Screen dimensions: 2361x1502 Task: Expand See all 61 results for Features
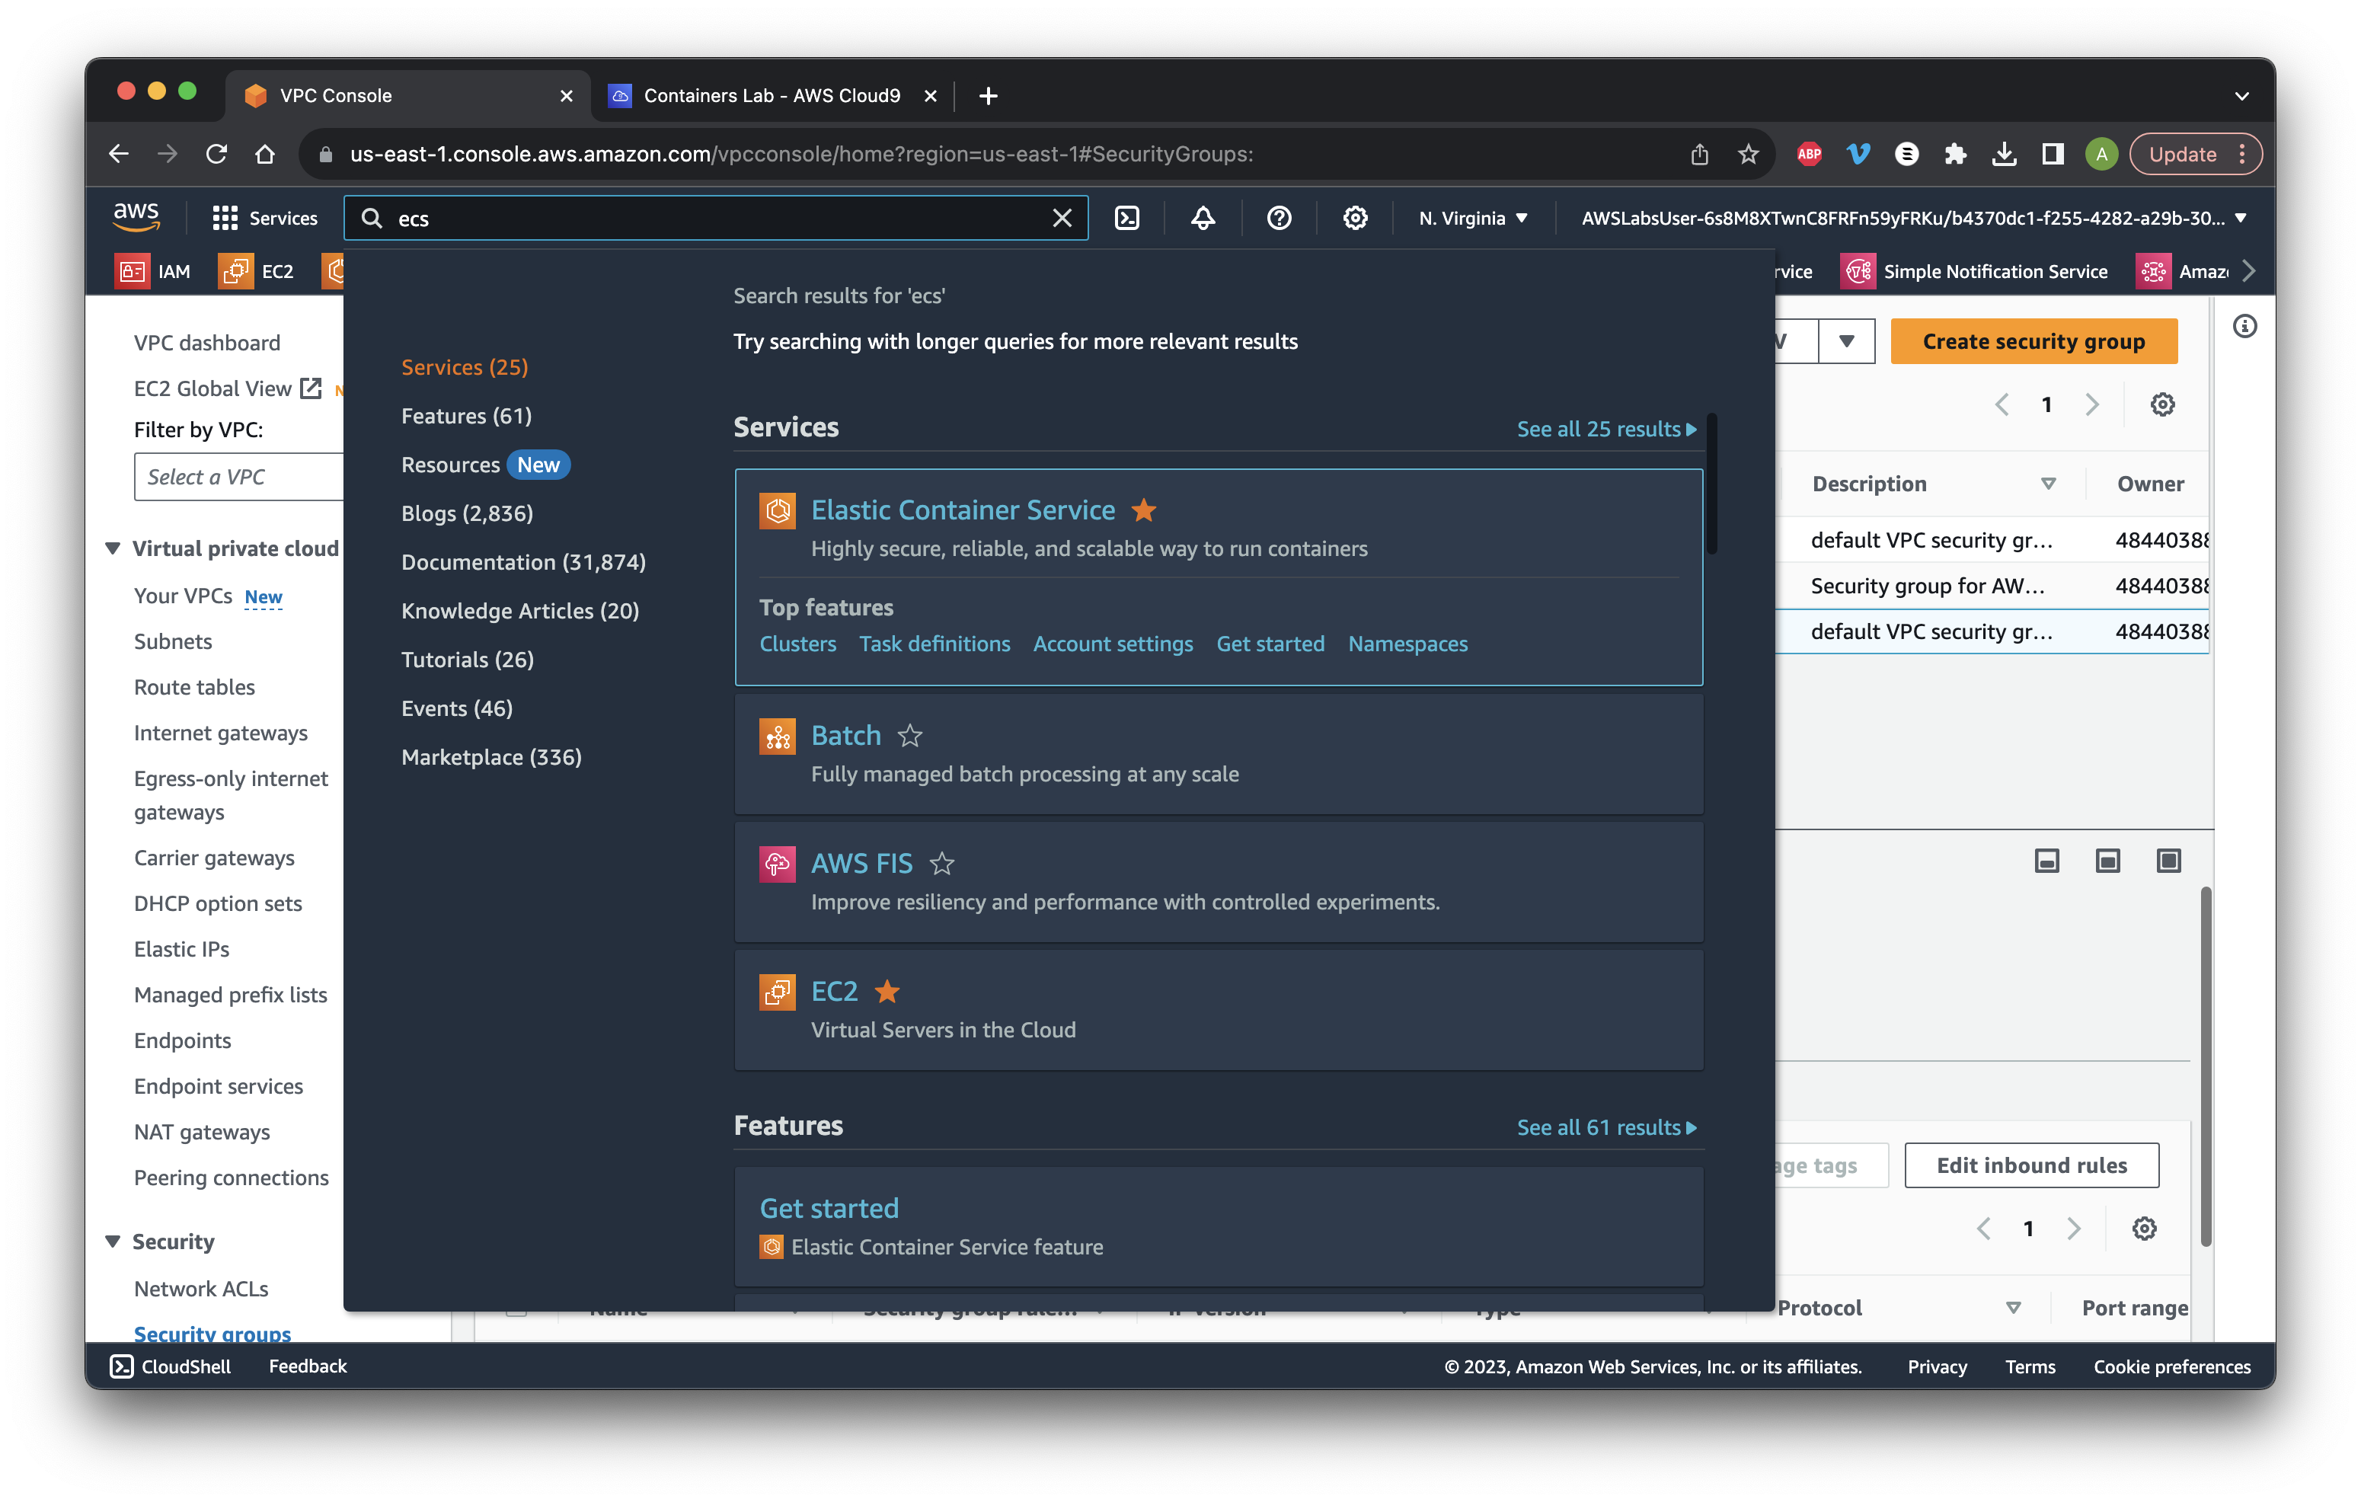[x=1606, y=1127]
